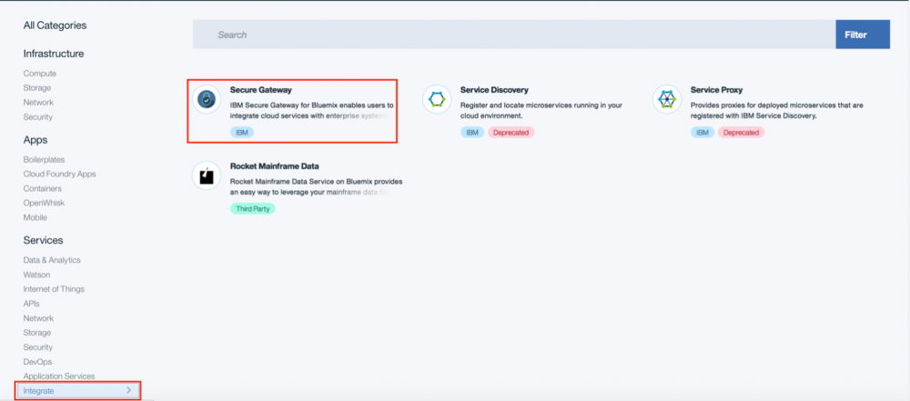Click the IBM tag on Secure Gateway
The width and height of the screenshot is (910, 401).
point(242,133)
